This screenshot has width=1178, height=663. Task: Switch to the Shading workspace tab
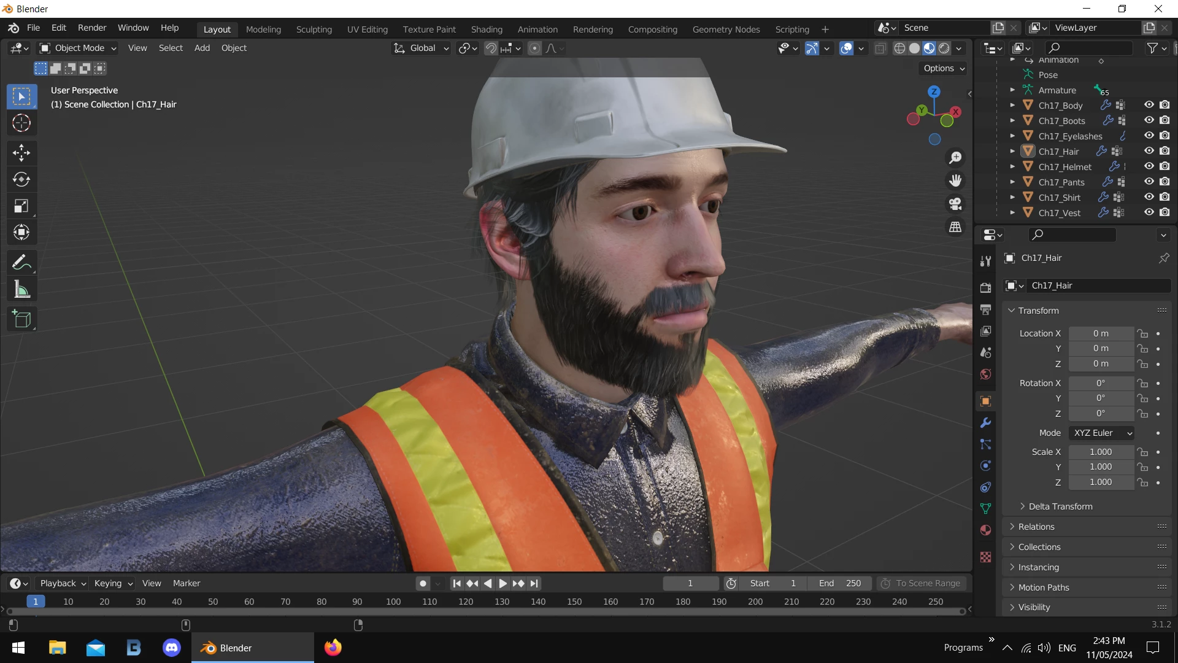click(x=486, y=29)
